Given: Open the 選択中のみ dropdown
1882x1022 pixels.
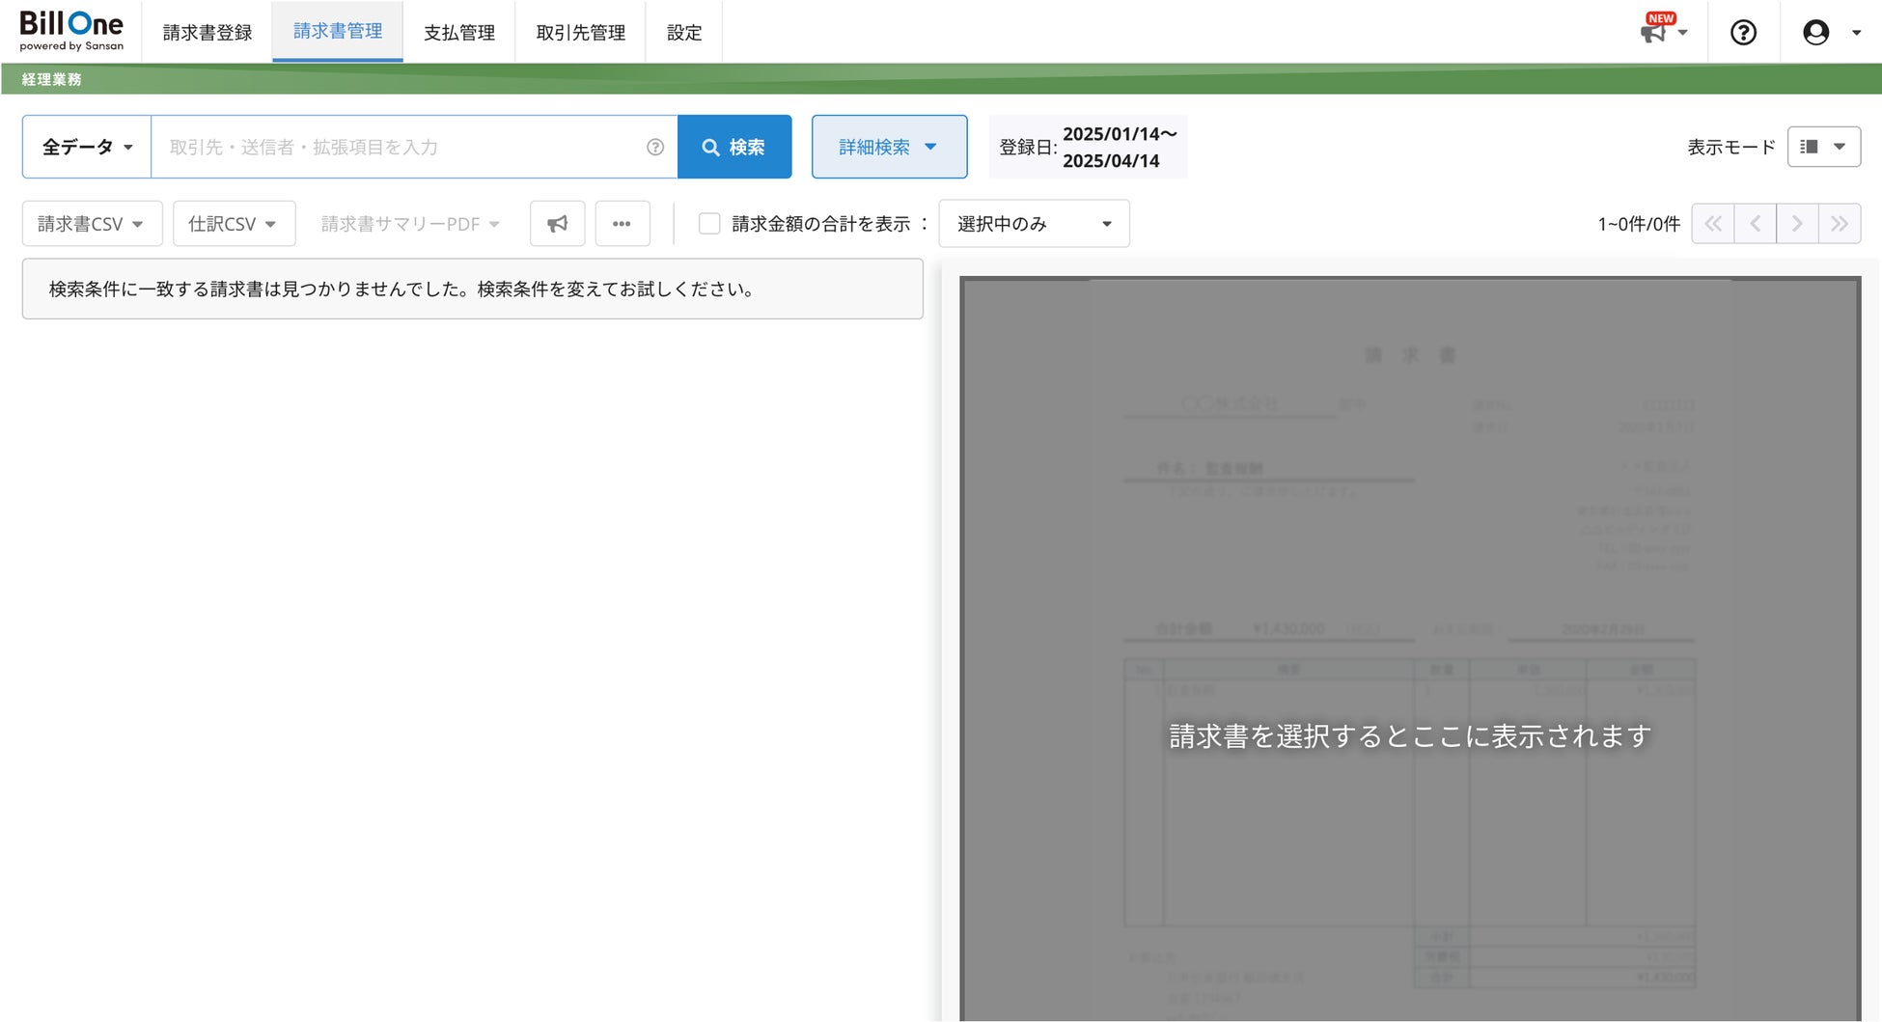Looking at the screenshot, I should pyautogui.click(x=1034, y=224).
